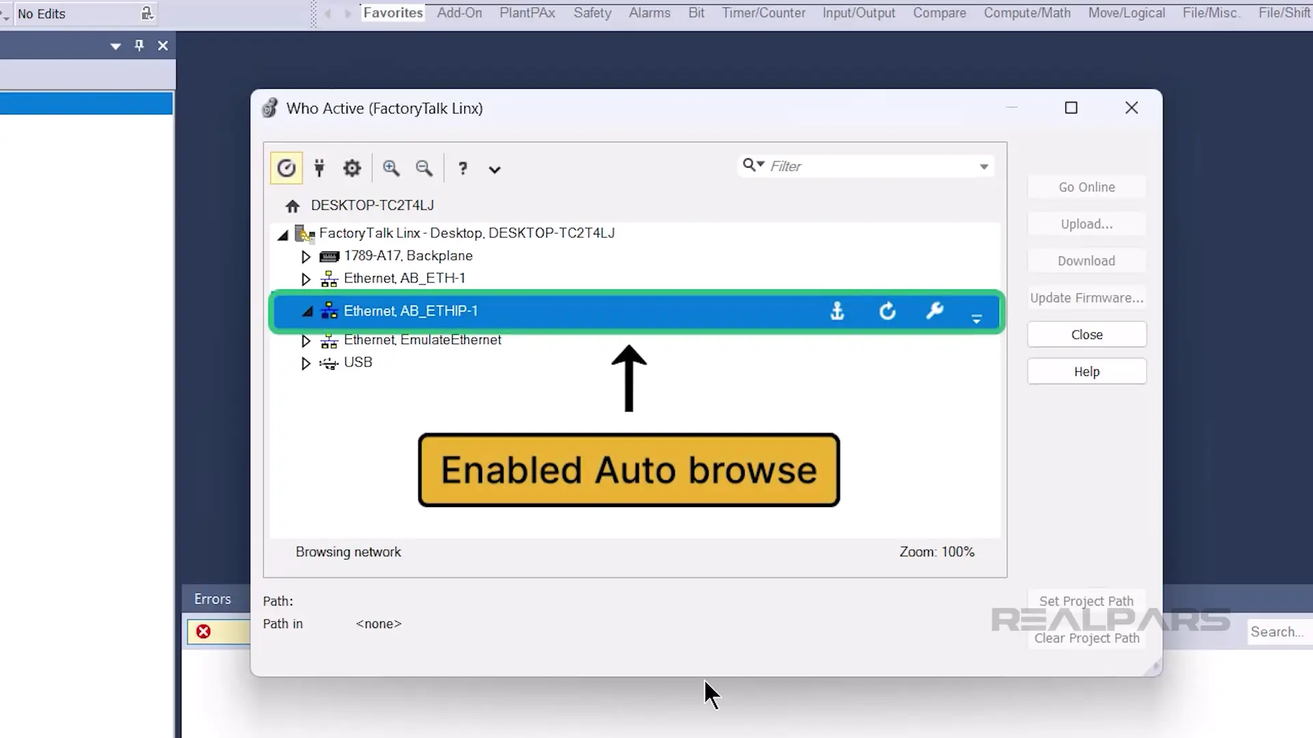Click the zoom in magnifier icon
This screenshot has height=738, width=1313.
click(391, 168)
